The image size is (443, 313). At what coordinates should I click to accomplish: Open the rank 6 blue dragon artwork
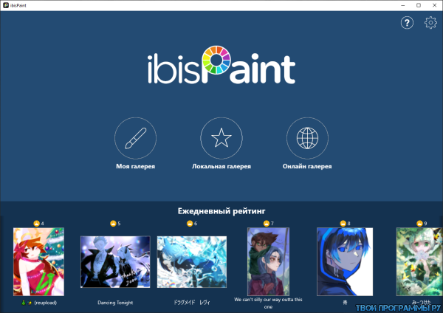[192, 262]
